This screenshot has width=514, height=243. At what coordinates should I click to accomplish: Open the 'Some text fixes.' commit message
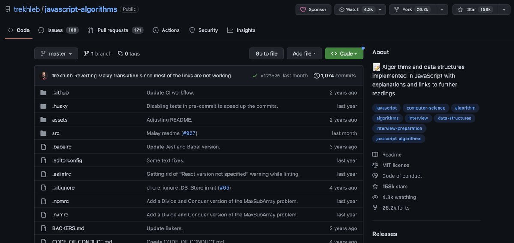[x=166, y=160]
